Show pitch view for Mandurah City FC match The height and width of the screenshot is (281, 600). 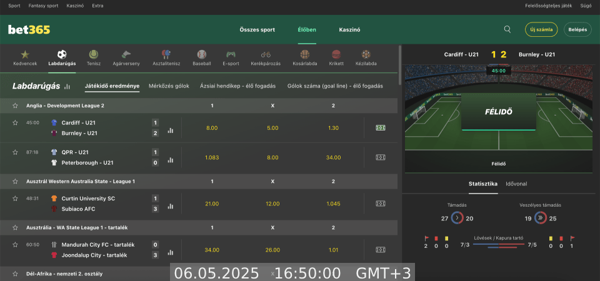pyautogui.click(x=381, y=250)
